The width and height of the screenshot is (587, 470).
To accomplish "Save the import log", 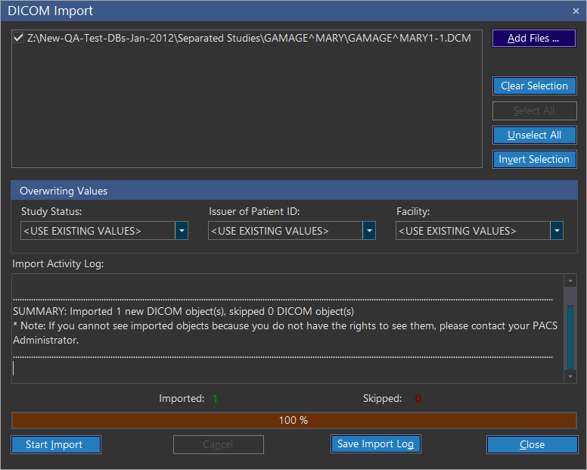I will 375,444.
